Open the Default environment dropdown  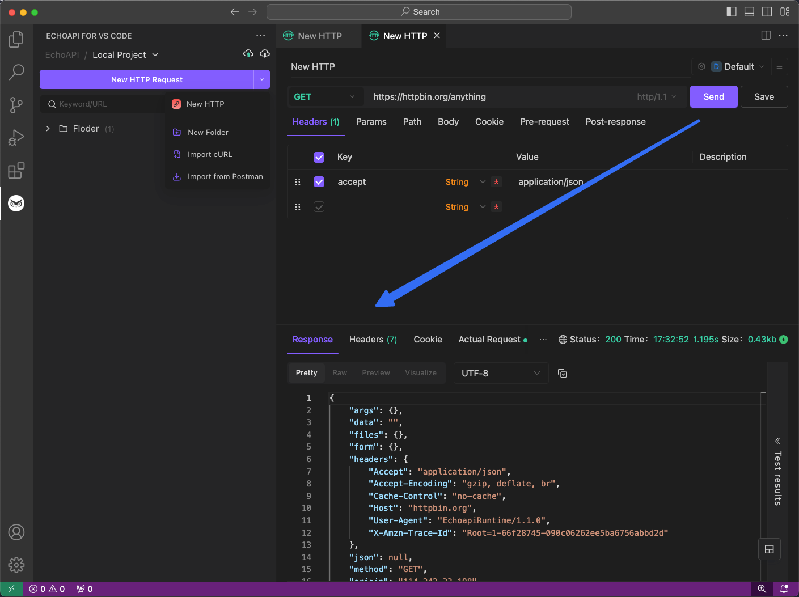[x=738, y=66]
